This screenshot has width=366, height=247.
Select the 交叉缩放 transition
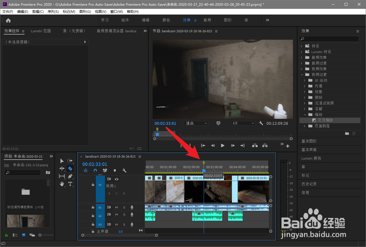325,120
